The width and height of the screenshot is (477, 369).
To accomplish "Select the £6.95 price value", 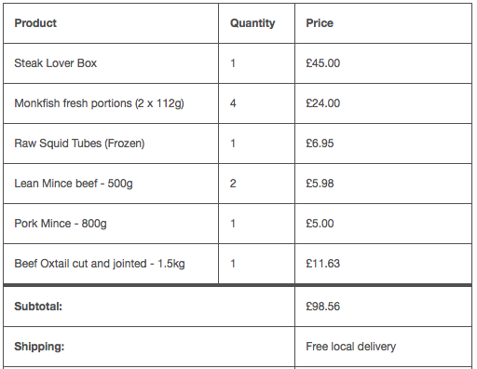I will click(x=320, y=143).
